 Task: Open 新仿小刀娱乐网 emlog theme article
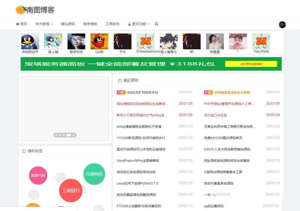click(x=142, y=115)
